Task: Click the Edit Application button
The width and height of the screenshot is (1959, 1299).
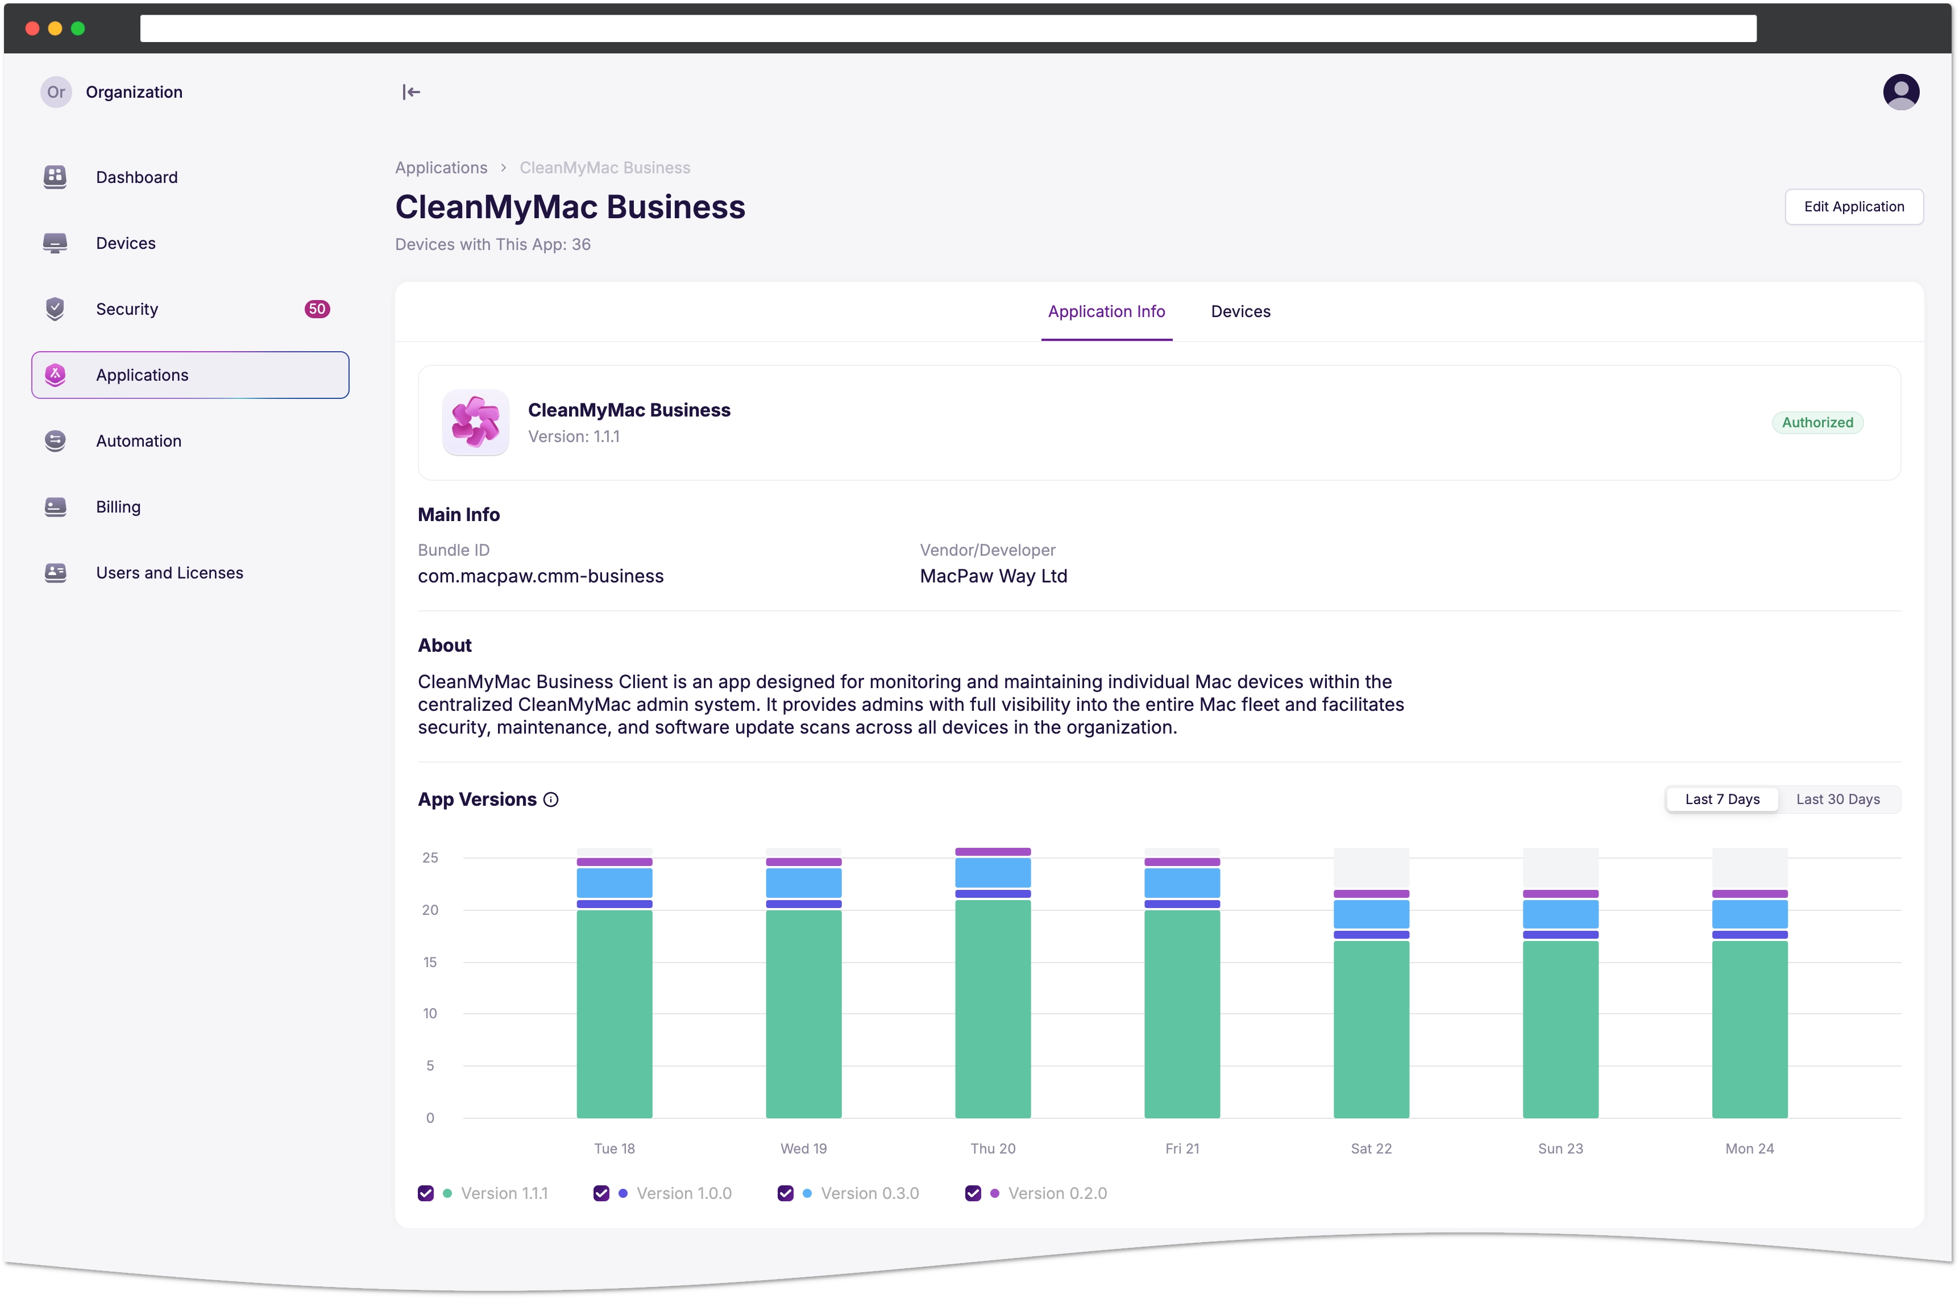Action: click(1853, 206)
